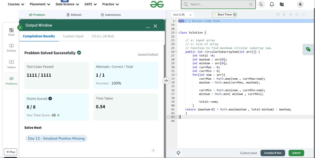315x158 pixels.
Task: Open the Custom Input tab
Action: (73, 36)
